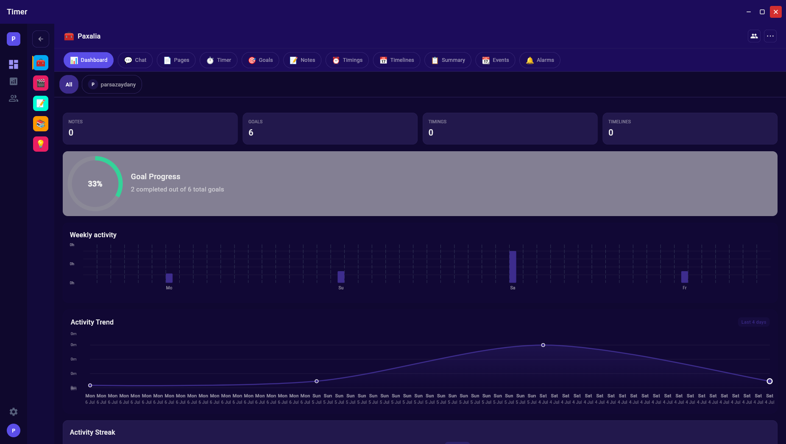Open the three-dots more options menu

tap(770, 36)
